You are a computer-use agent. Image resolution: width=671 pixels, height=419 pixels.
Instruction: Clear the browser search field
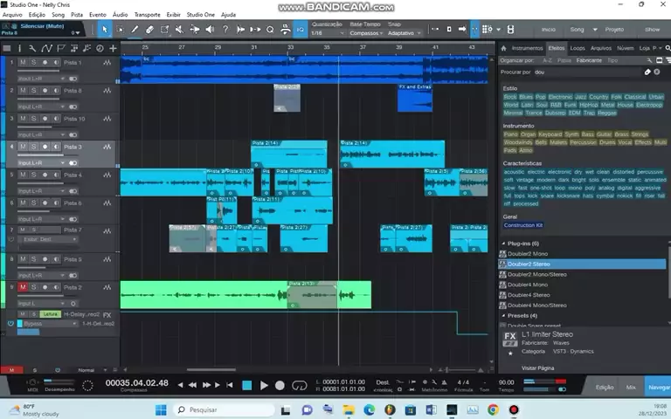click(x=656, y=72)
